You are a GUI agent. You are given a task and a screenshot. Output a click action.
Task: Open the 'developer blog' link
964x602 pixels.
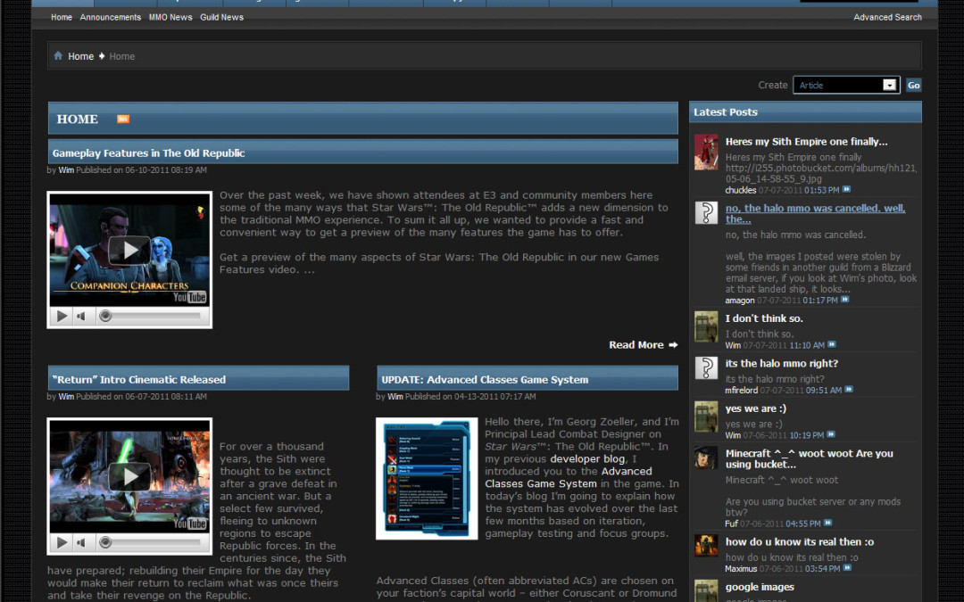coord(587,459)
